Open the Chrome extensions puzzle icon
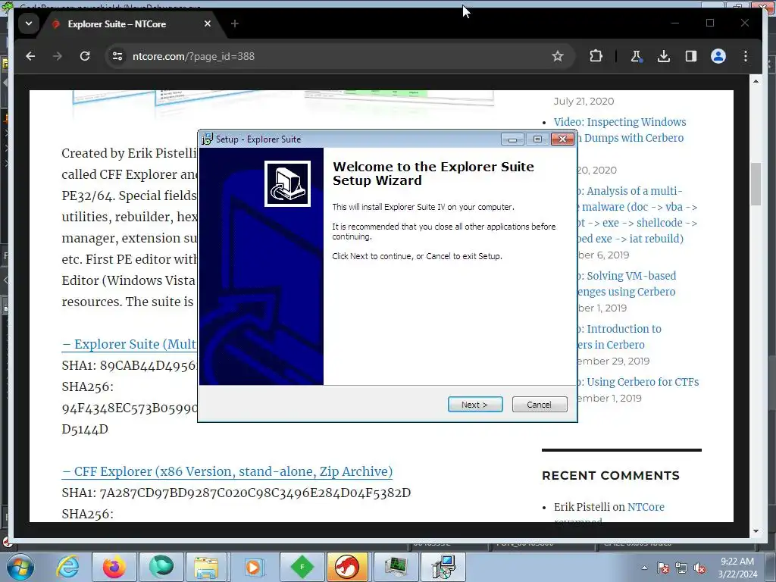Screen dimensions: 776x582 pos(596,56)
